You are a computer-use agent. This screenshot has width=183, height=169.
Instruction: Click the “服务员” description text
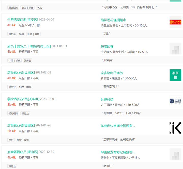click(108, 60)
